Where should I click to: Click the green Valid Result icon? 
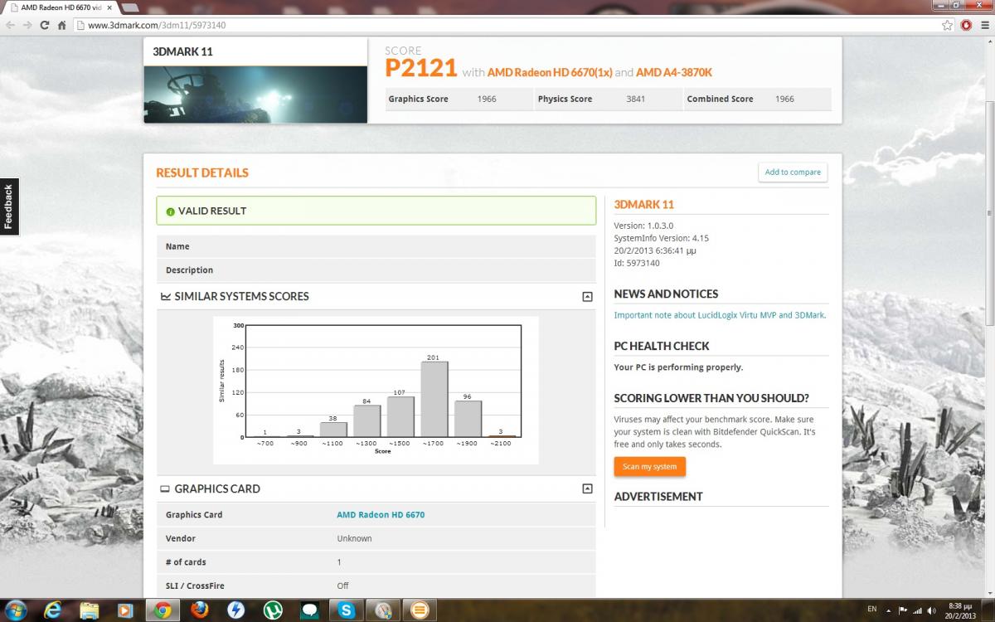(x=170, y=211)
